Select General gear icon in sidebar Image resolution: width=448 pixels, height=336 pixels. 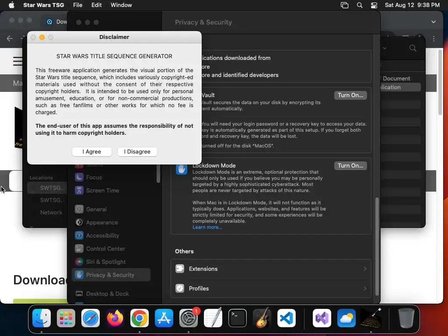tap(79, 210)
